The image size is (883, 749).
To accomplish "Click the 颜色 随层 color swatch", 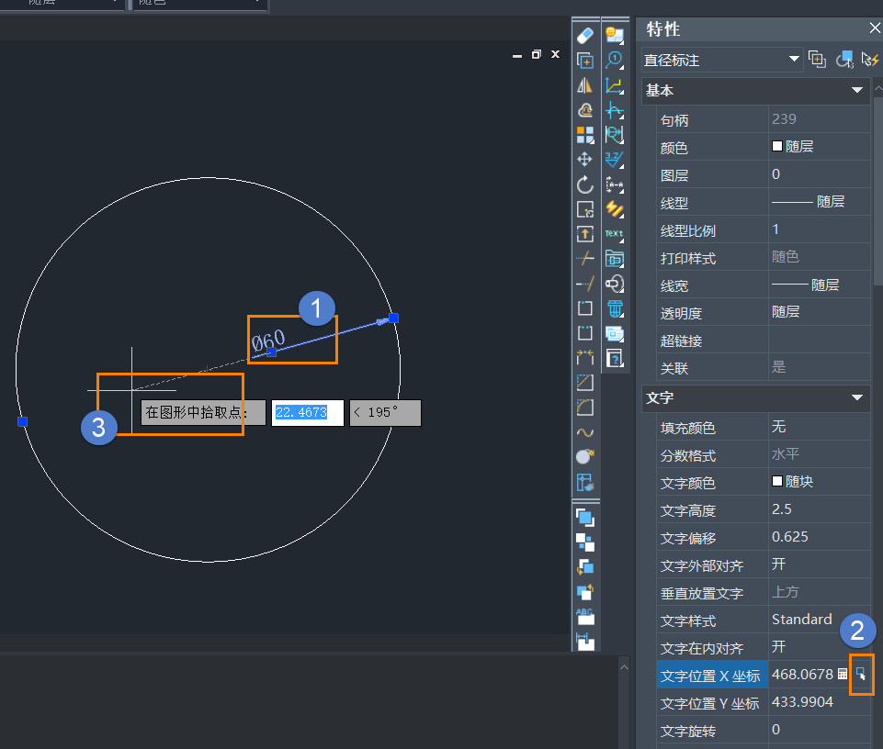I will tap(777, 146).
